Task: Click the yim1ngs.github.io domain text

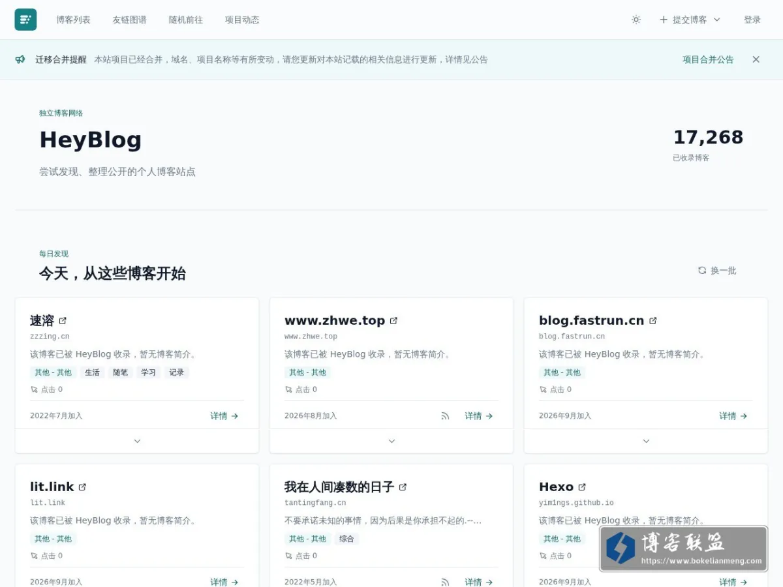Action: [576, 503]
